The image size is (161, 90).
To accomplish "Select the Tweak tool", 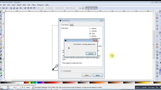I will [x=1, y=19].
